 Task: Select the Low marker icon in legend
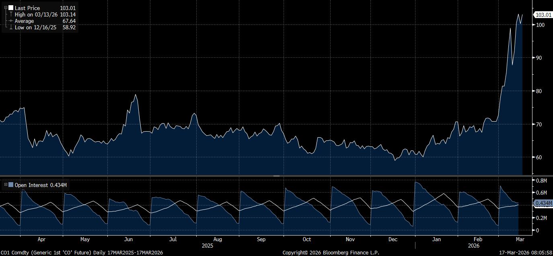[11, 27]
